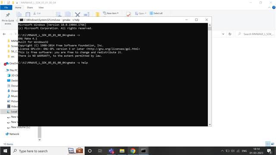Open File Explorer from taskbar
276x155 pixels.
tap(122, 151)
